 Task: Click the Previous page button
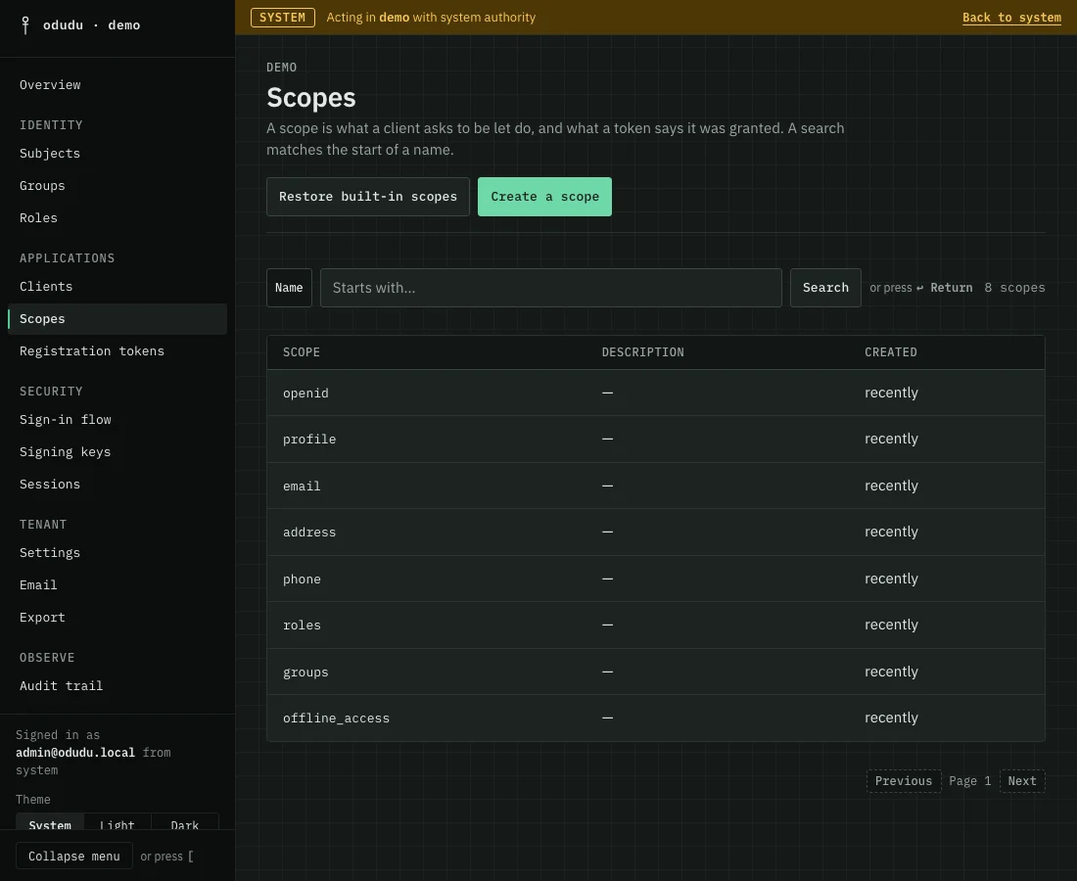(x=904, y=781)
